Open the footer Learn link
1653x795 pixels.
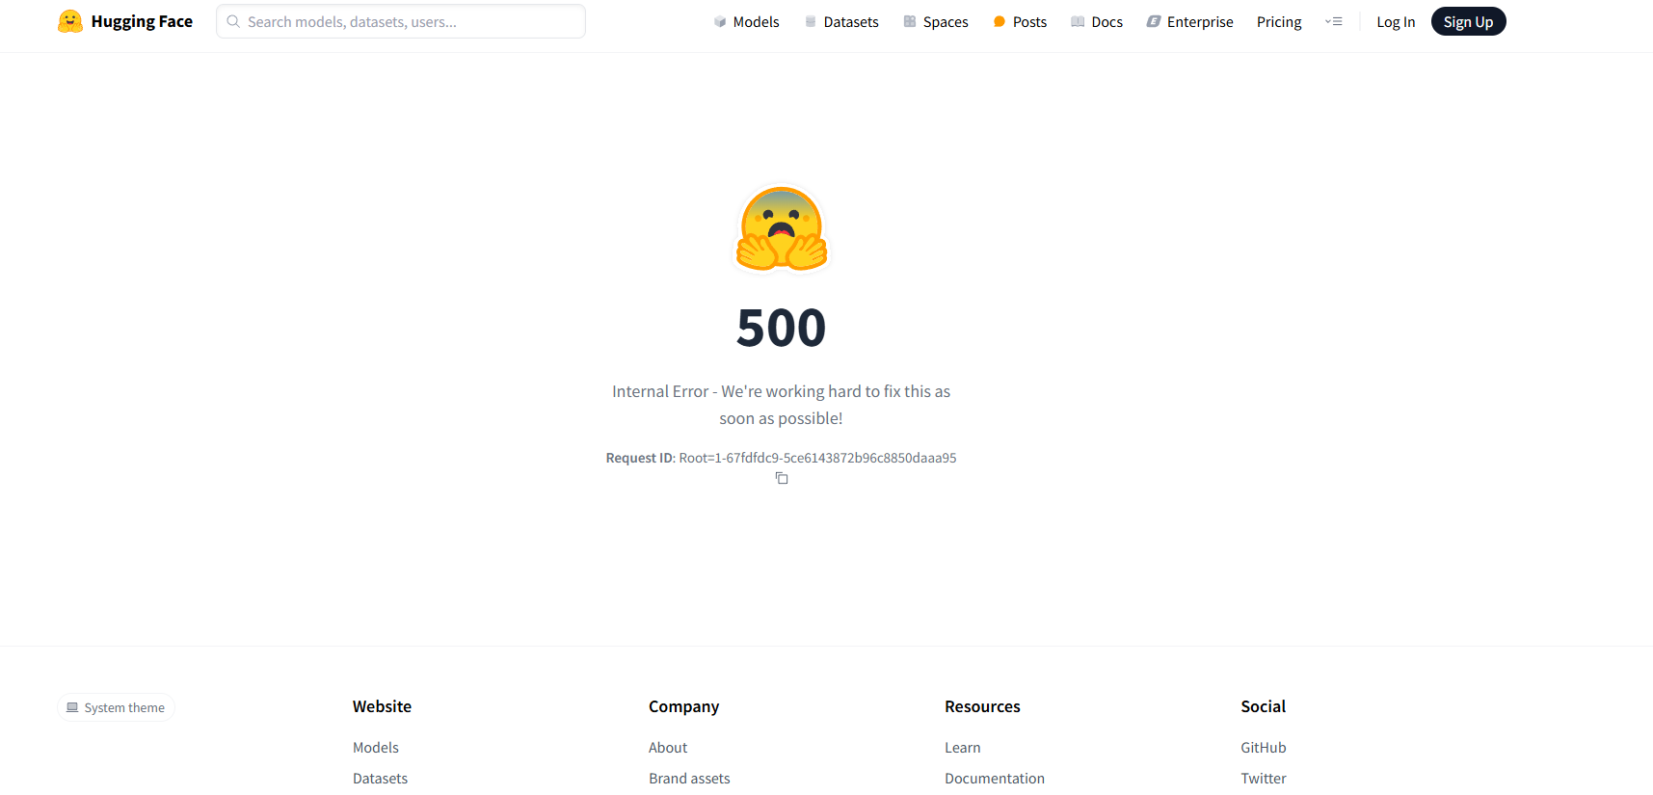963,748
